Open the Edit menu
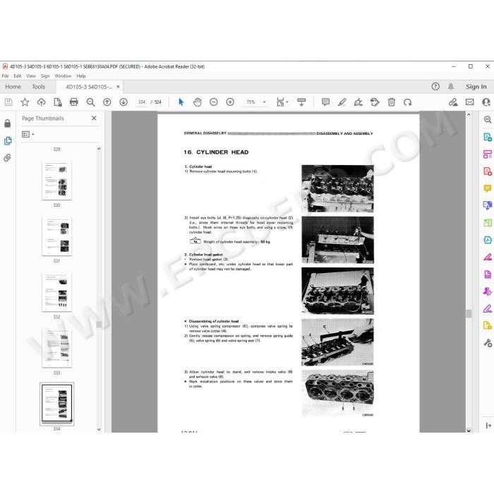Image resolution: width=494 pixels, height=494 pixels. tap(18, 76)
